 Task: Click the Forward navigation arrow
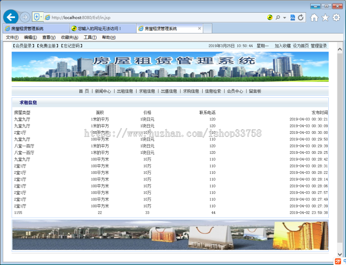[24, 17]
